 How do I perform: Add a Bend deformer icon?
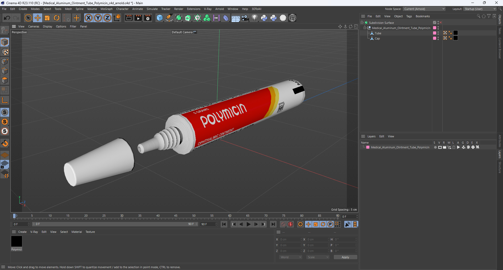226,18
